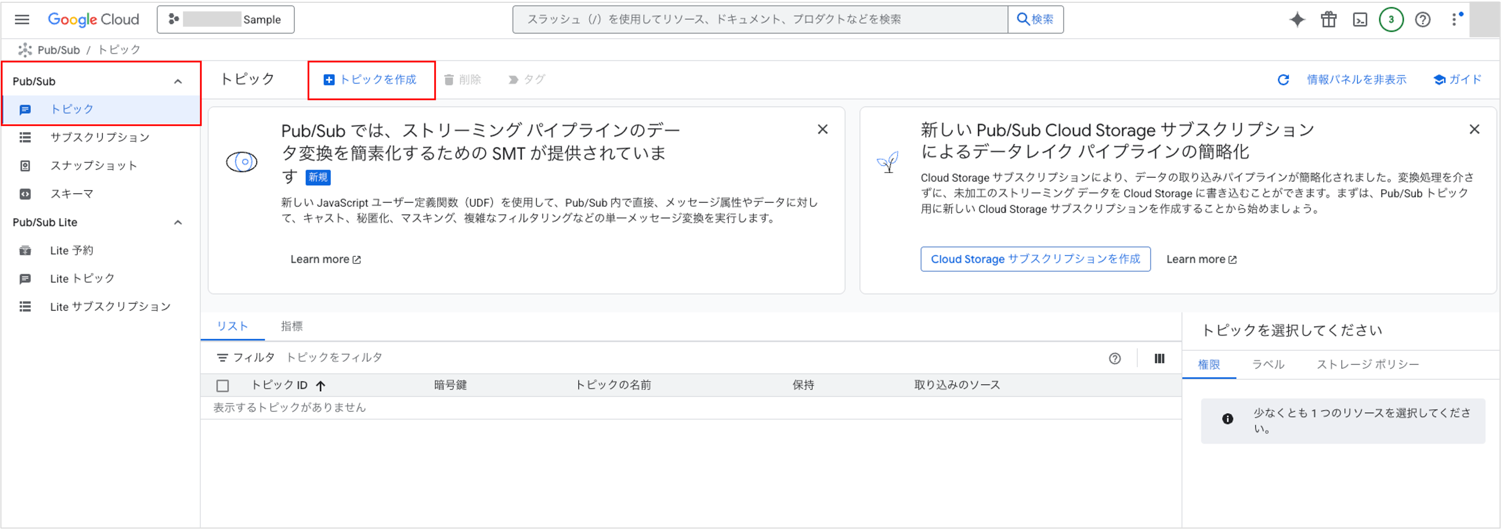
Task: Open the ガイド guide button
Action: tap(1457, 80)
